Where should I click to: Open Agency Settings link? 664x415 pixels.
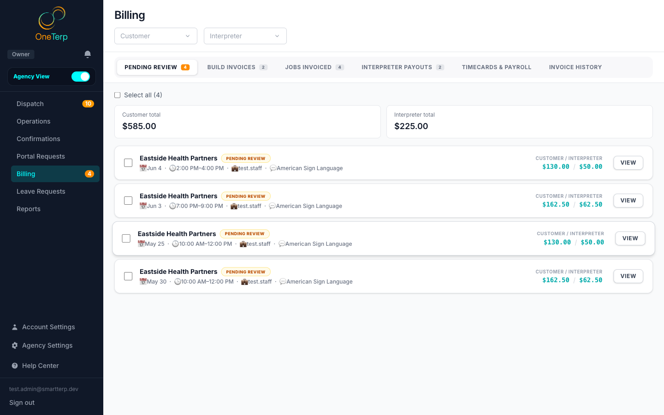47,345
